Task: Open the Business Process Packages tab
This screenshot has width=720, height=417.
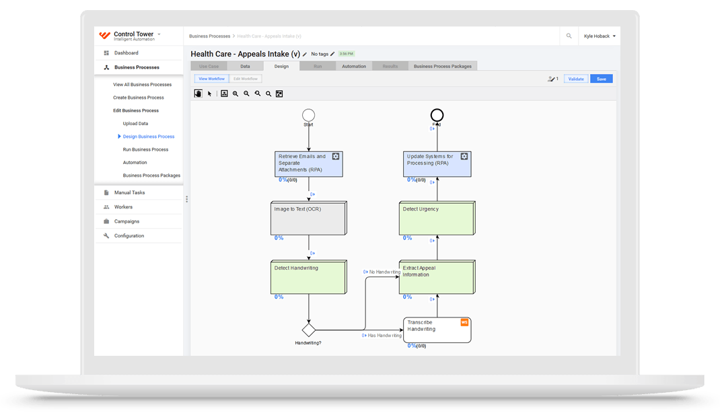Action: tap(443, 66)
